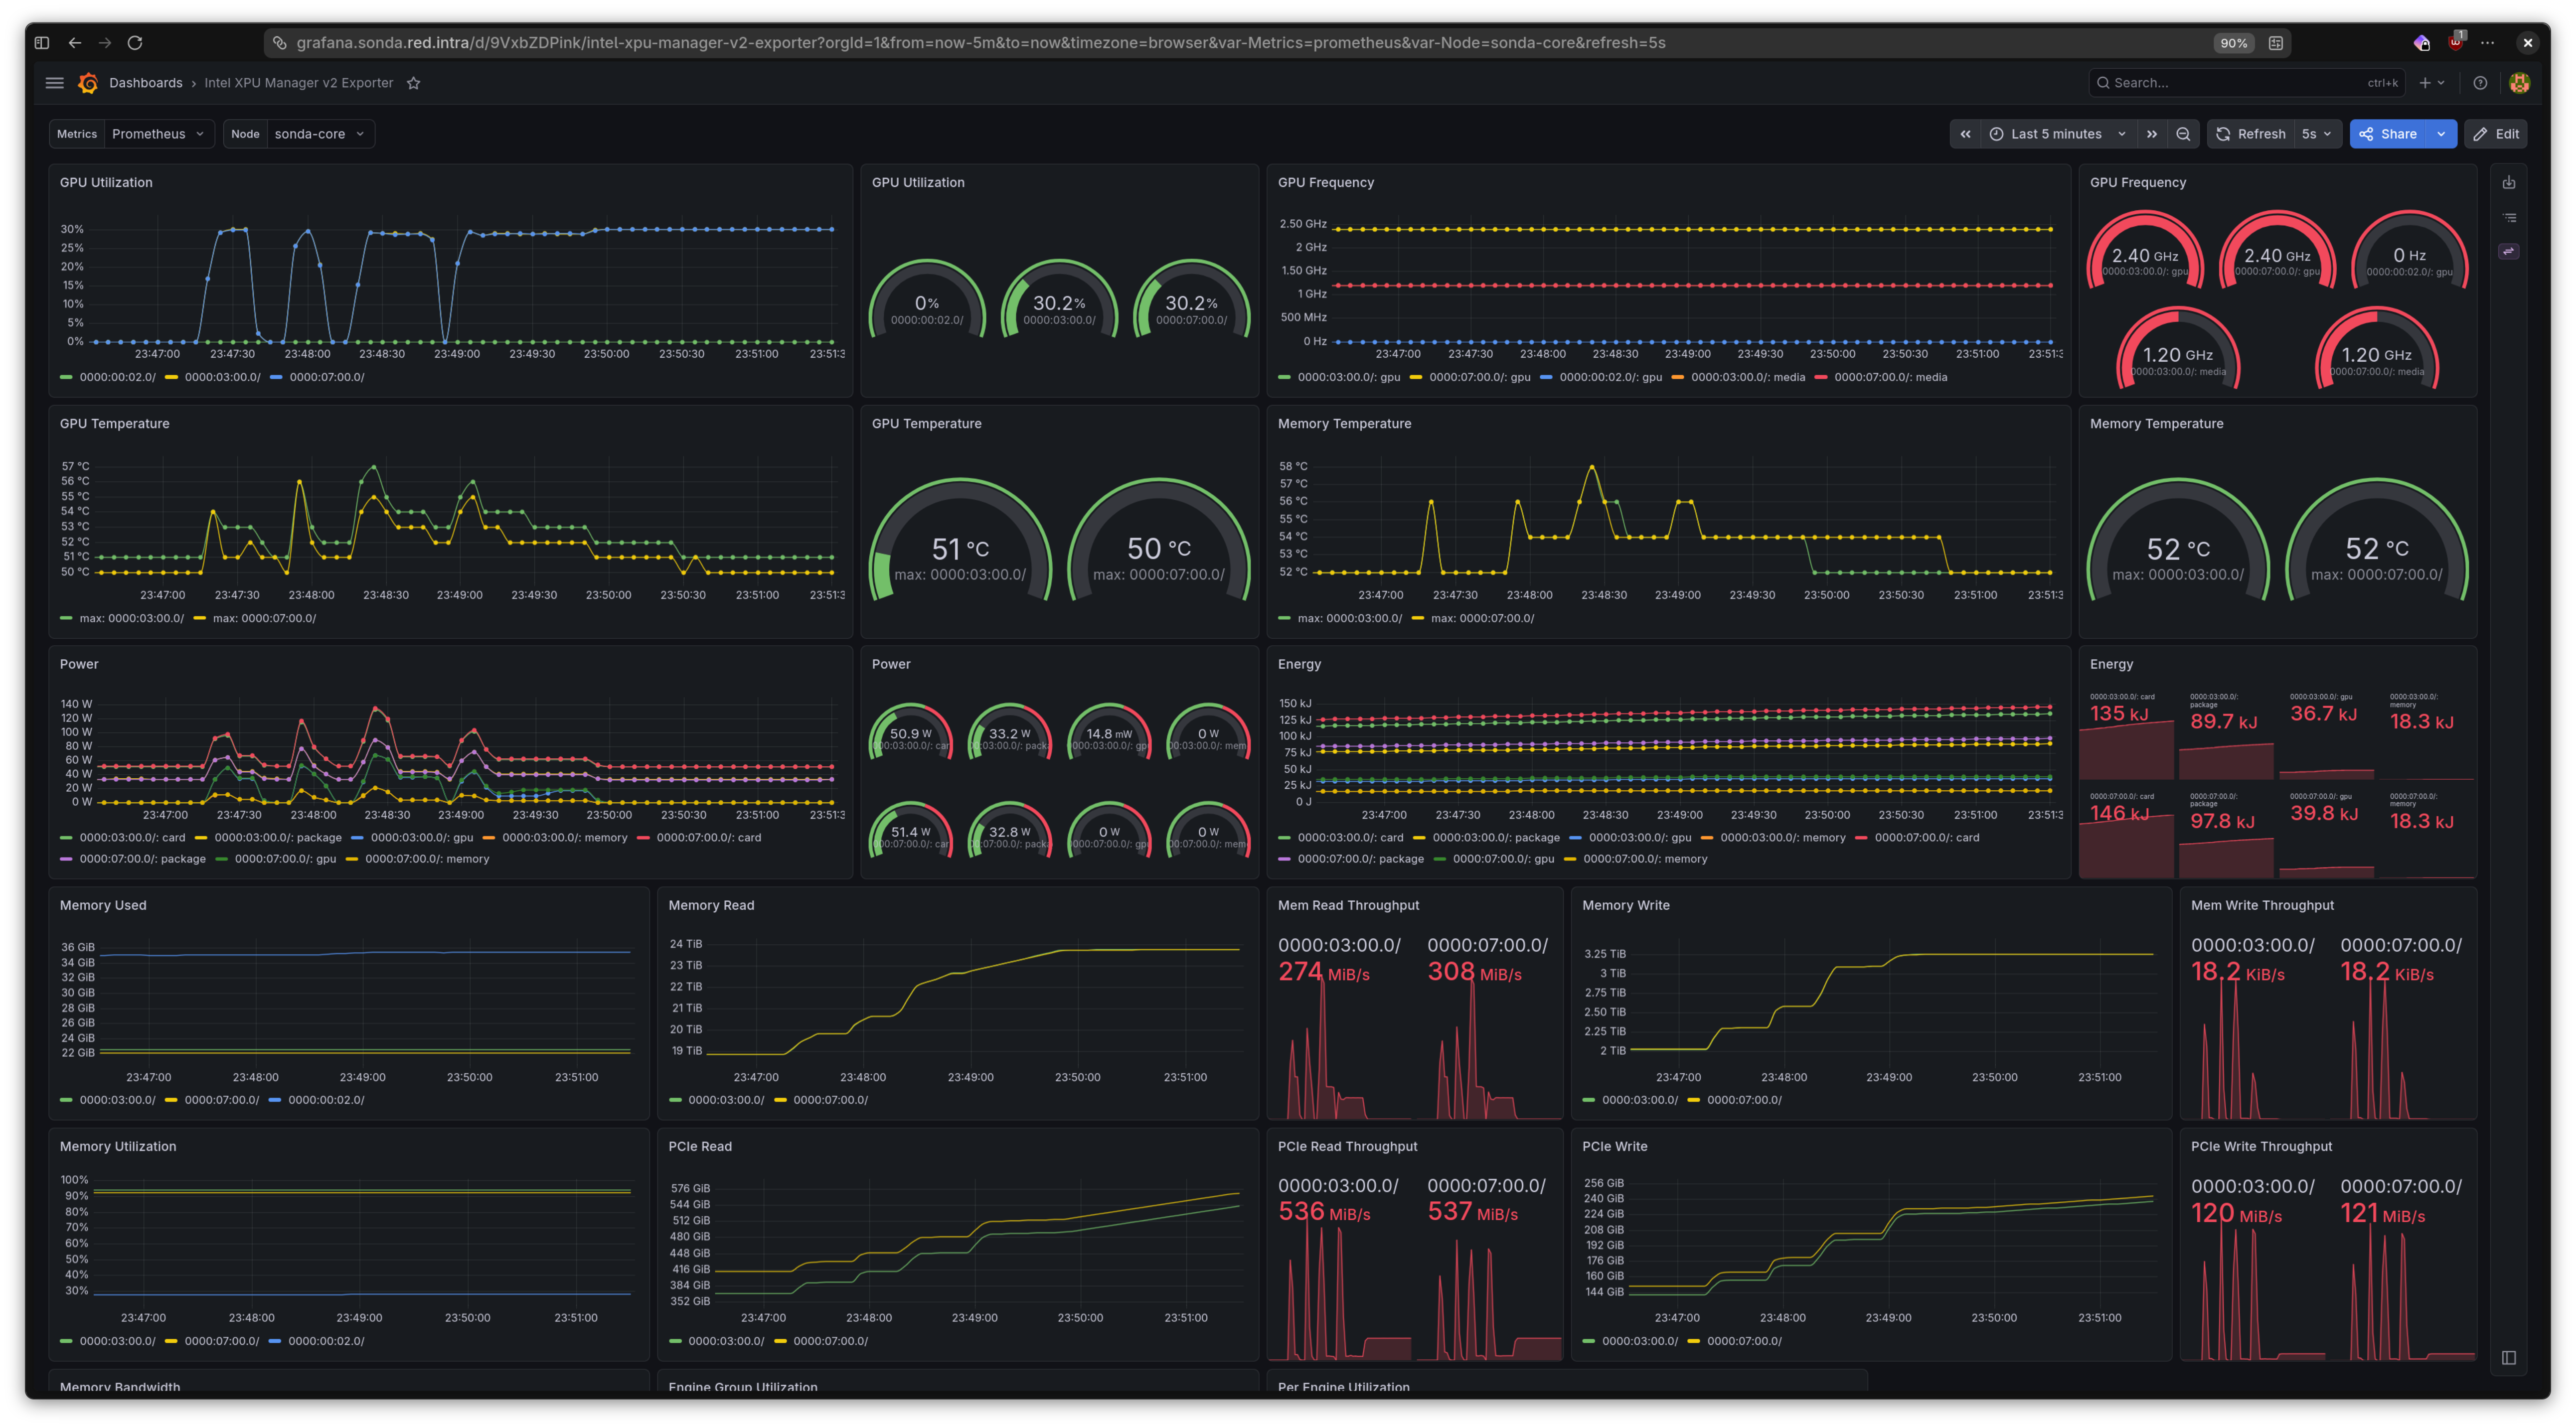Click the Refresh dashboard button
This screenshot has width=2576, height=1427.
pyautogui.click(x=2251, y=134)
